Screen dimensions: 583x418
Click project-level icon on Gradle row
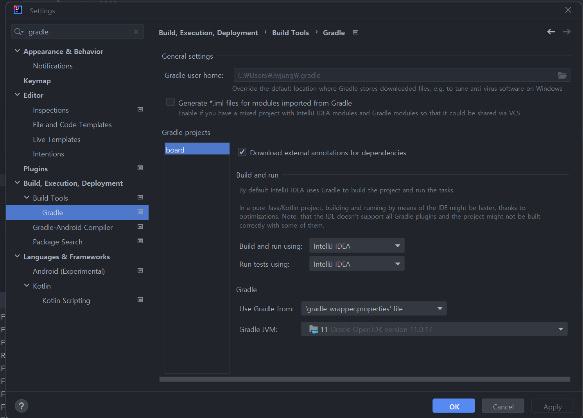(x=140, y=212)
